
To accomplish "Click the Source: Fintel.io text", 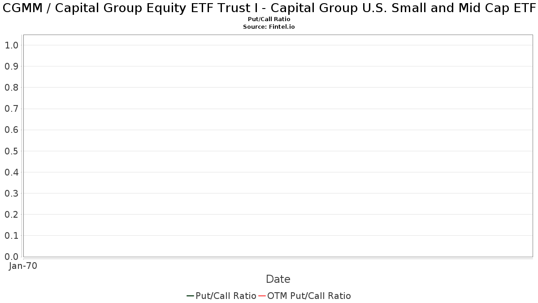I will coord(269,27).
